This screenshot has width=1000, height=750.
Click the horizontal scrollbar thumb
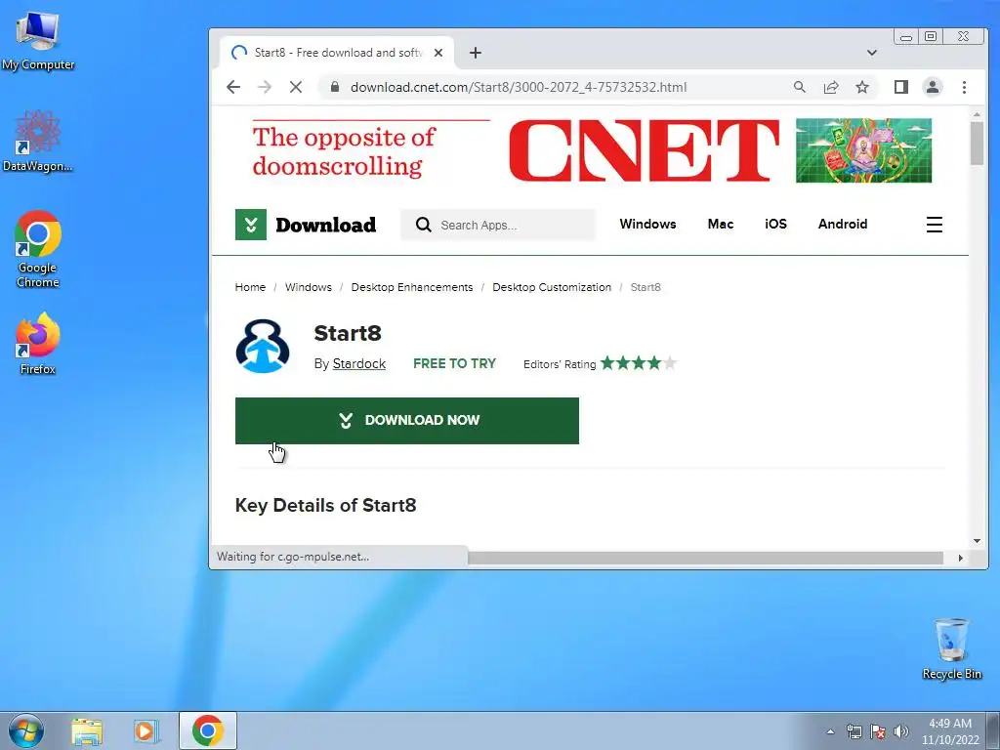(x=705, y=558)
